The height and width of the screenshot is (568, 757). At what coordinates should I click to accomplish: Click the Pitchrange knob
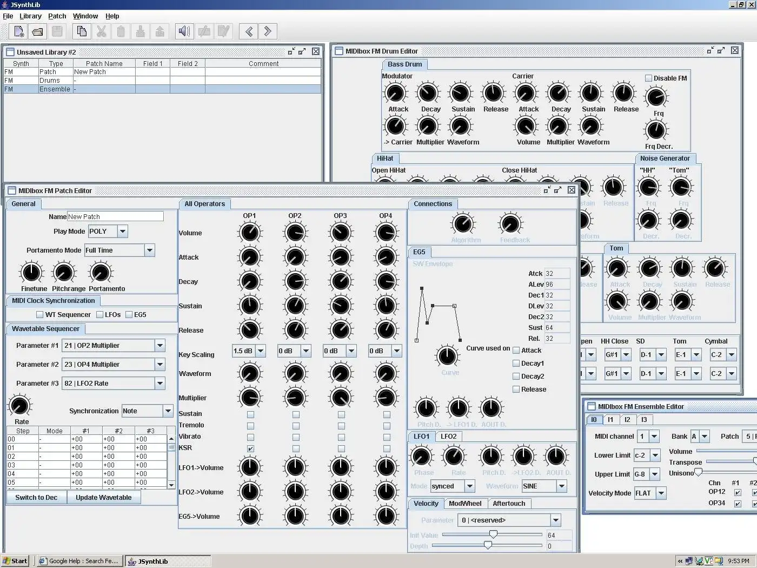(x=64, y=272)
